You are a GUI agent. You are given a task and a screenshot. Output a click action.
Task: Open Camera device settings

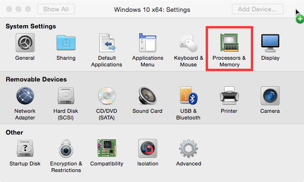point(270,96)
